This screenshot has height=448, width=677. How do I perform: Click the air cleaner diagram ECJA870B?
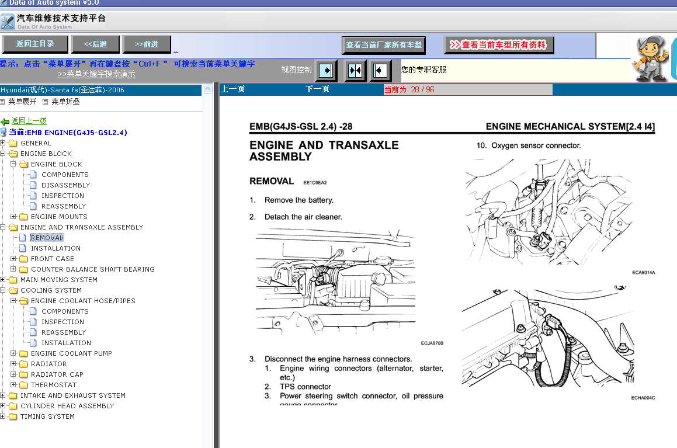[x=335, y=282]
